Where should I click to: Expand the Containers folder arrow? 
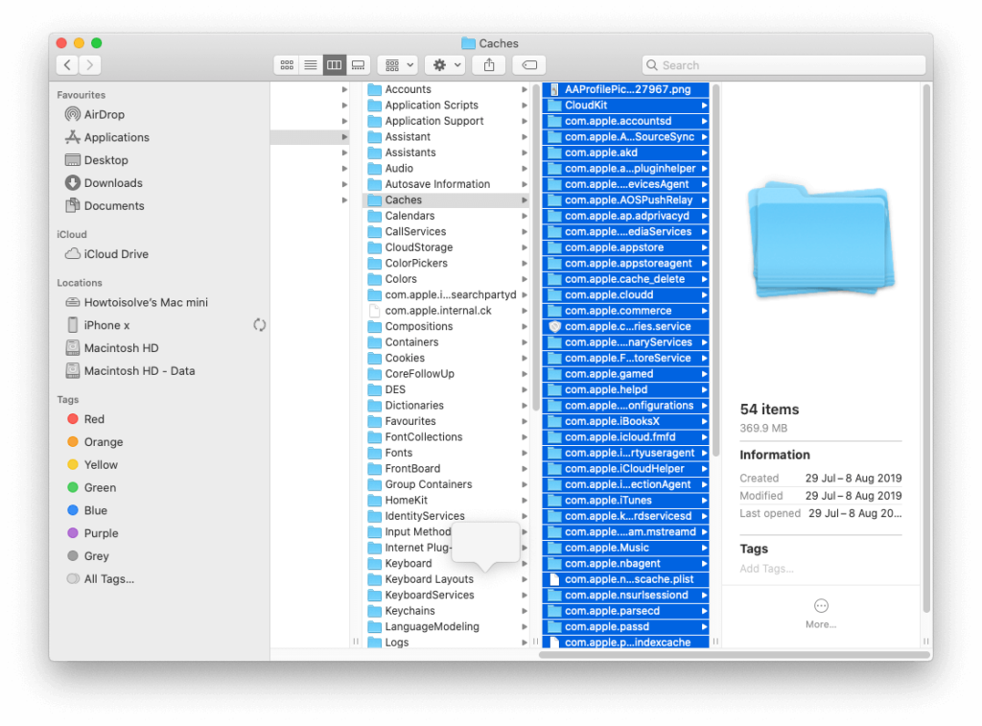(525, 342)
